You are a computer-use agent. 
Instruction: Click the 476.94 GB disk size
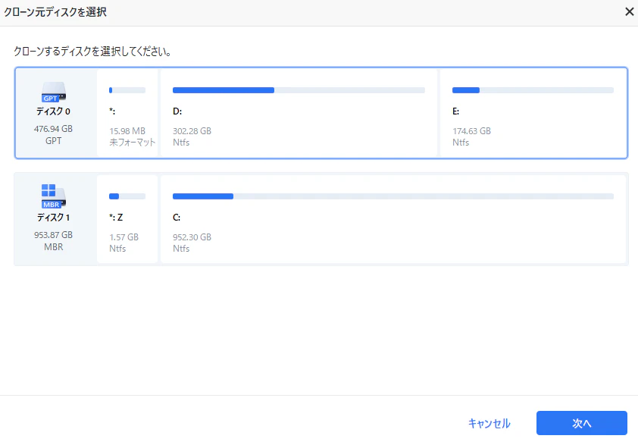point(53,129)
